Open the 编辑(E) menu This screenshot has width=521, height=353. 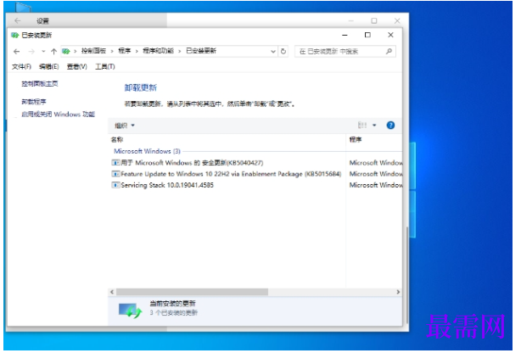pyautogui.click(x=49, y=67)
